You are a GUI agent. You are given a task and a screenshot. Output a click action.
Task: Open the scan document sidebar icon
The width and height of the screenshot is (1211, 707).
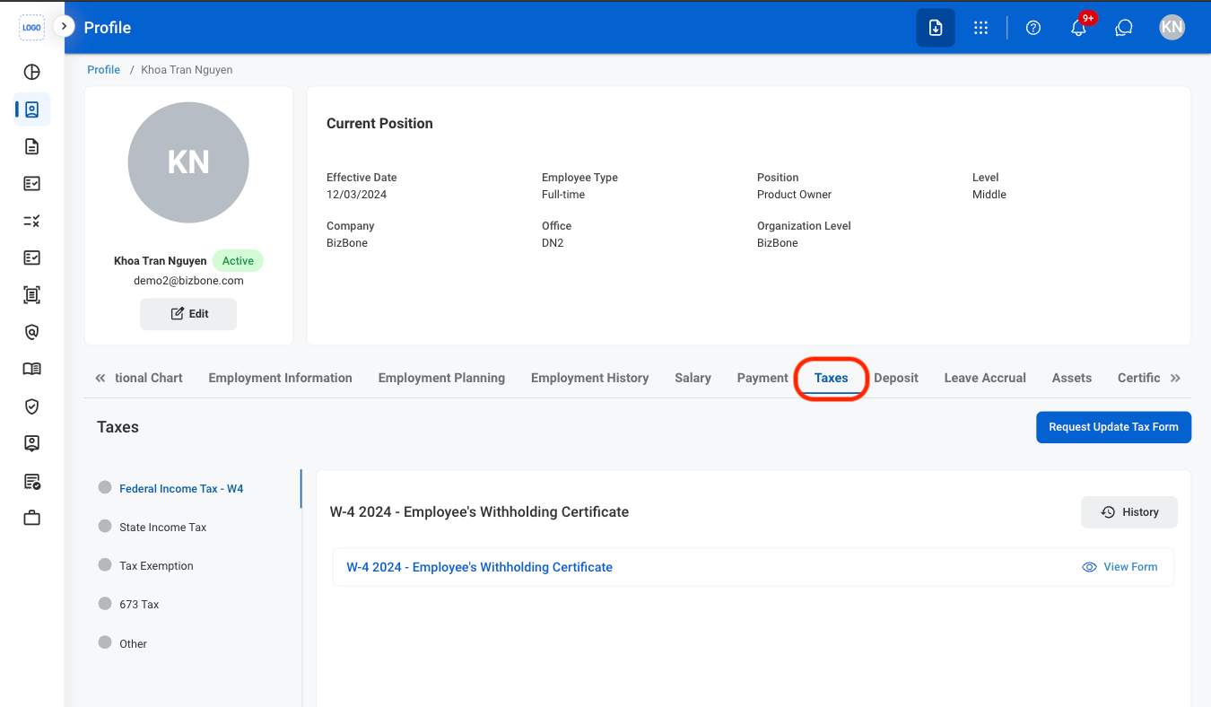(31, 294)
